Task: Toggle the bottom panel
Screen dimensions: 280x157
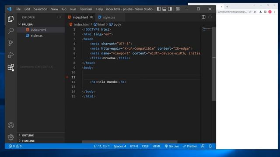Action: 164,9
